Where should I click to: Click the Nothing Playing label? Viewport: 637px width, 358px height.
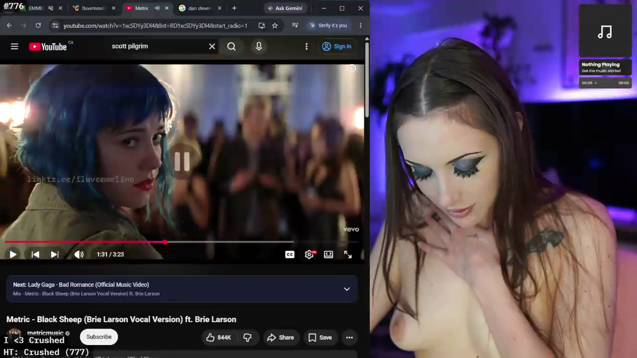(601, 64)
